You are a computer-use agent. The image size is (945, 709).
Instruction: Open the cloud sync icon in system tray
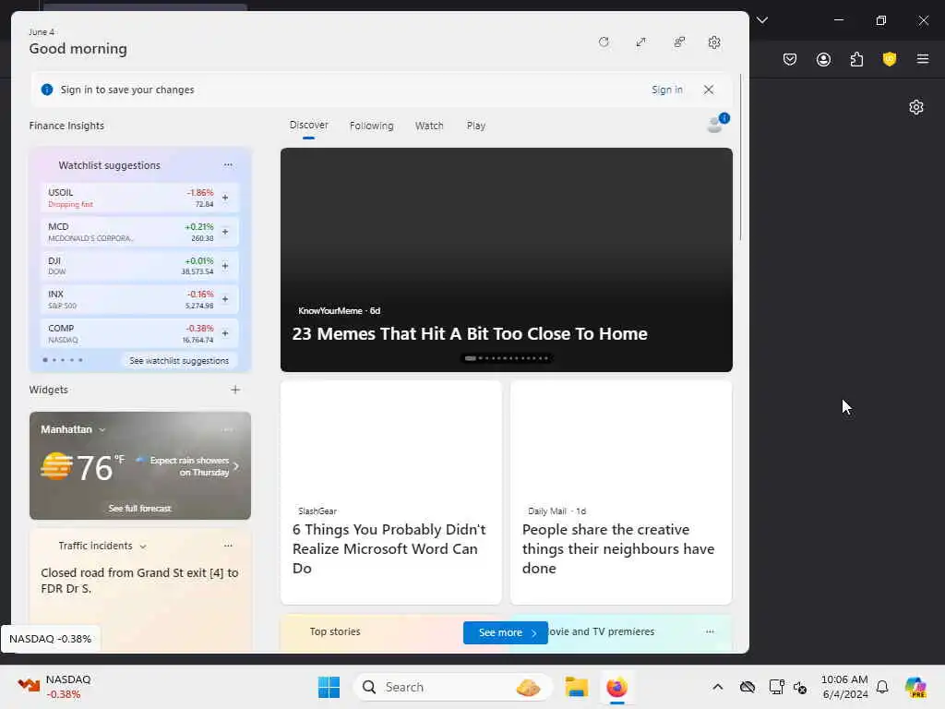(x=748, y=687)
